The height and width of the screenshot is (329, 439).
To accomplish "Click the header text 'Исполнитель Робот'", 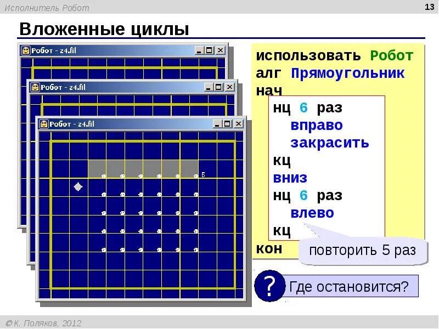I will coord(47,8).
